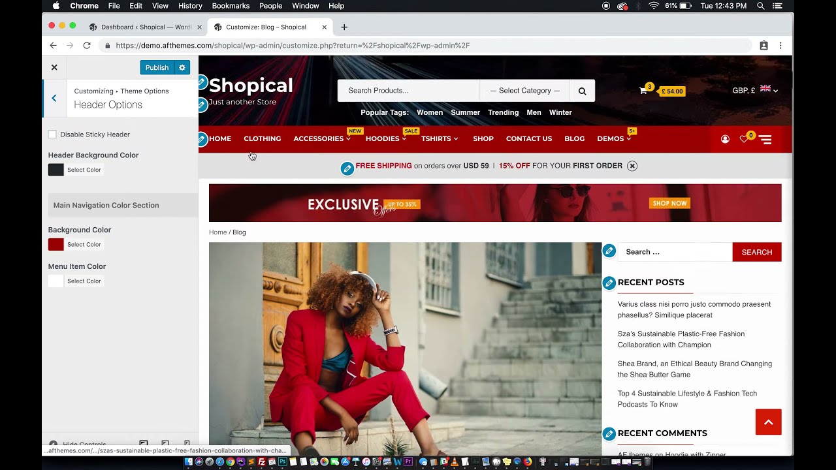Click the Chrome extension icon near address bar
Screen dimensions: 836x470
pyautogui.click(x=764, y=45)
